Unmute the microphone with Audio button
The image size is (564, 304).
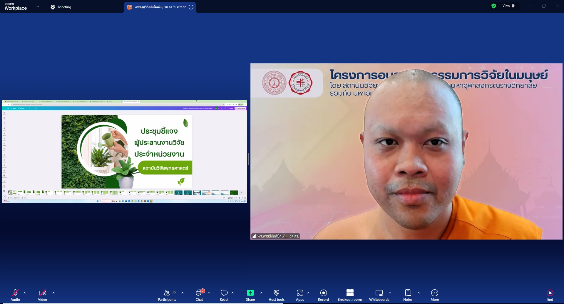(15, 295)
